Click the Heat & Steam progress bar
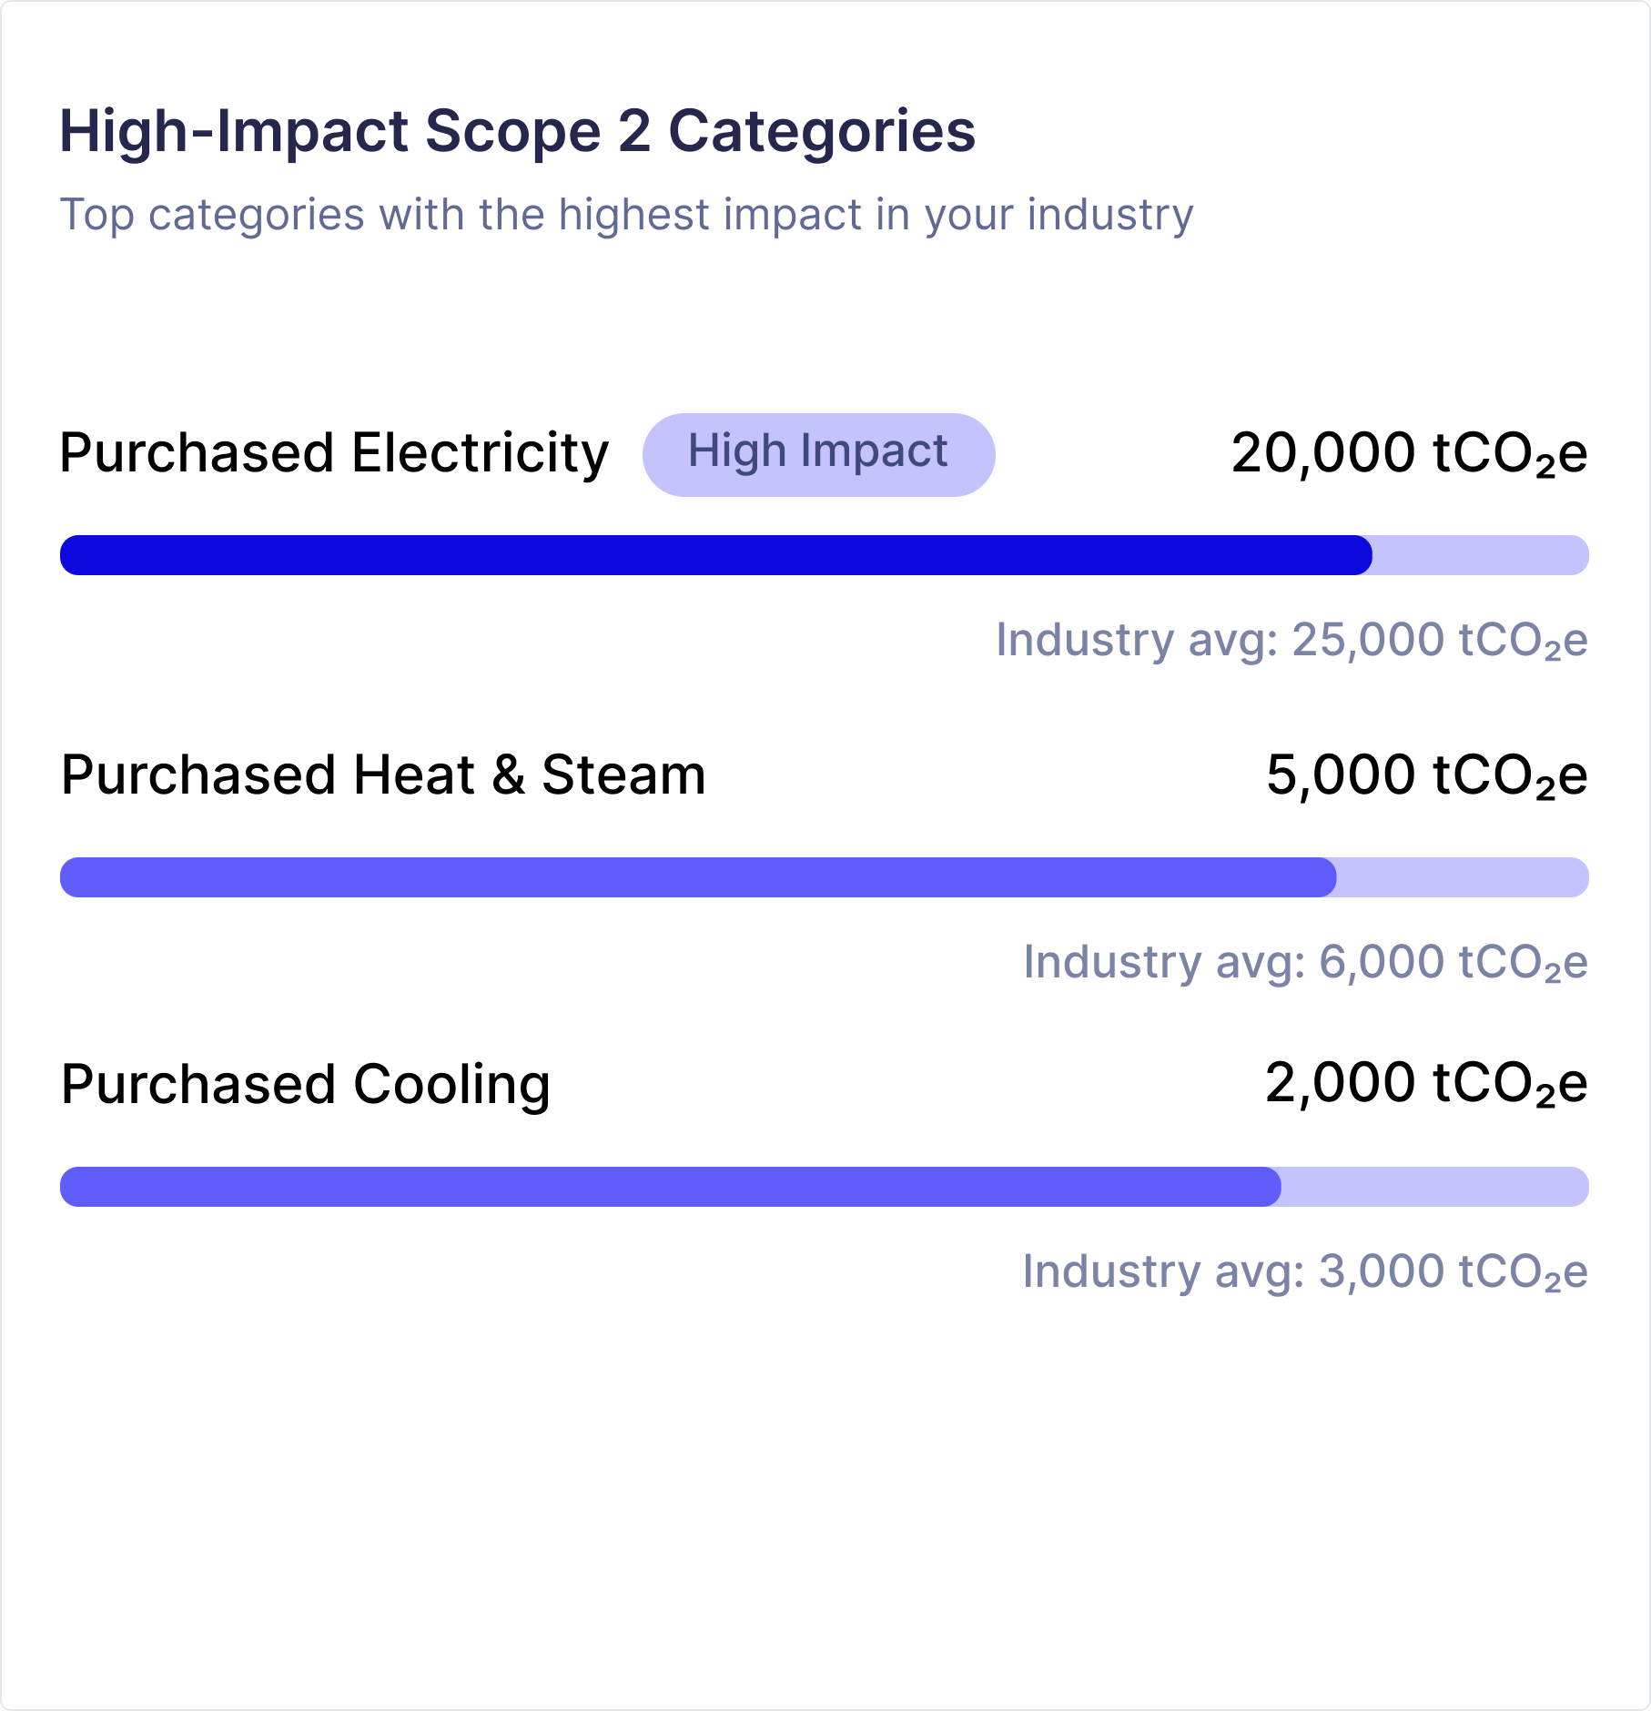This screenshot has height=1711, width=1651. [x=825, y=877]
